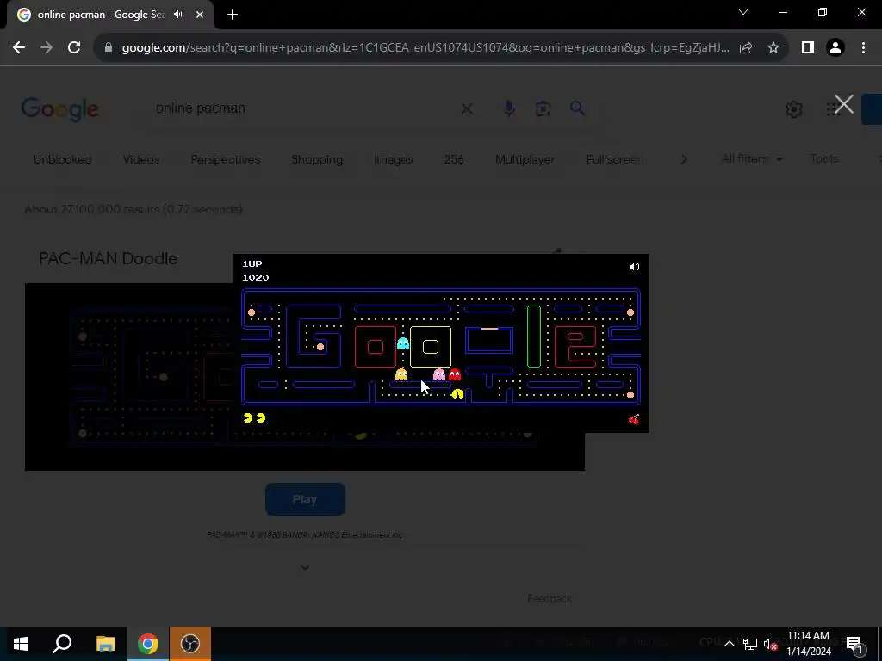This screenshot has height=661, width=882.
Task: Close the Pac-Man overlay with the X
Action: click(844, 104)
